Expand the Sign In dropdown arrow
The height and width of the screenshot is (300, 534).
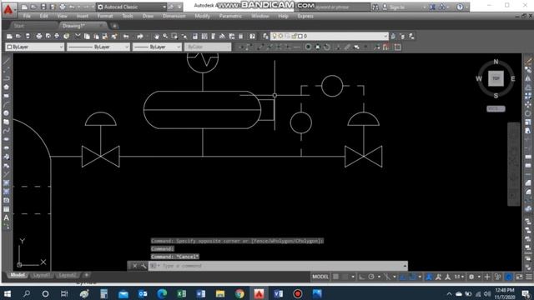click(424, 7)
